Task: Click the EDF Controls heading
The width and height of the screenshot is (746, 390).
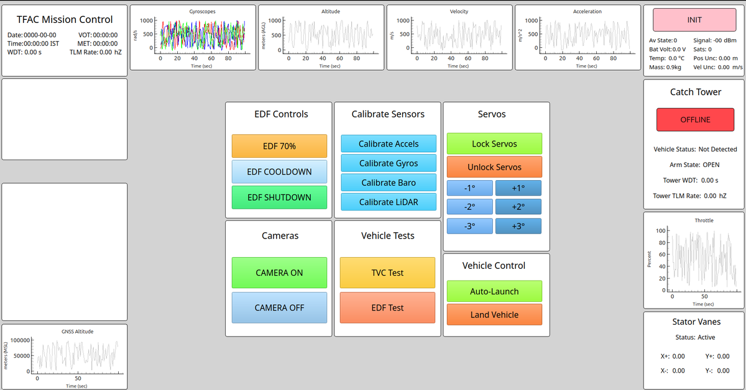Action: pyautogui.click(x=281, y=114)
